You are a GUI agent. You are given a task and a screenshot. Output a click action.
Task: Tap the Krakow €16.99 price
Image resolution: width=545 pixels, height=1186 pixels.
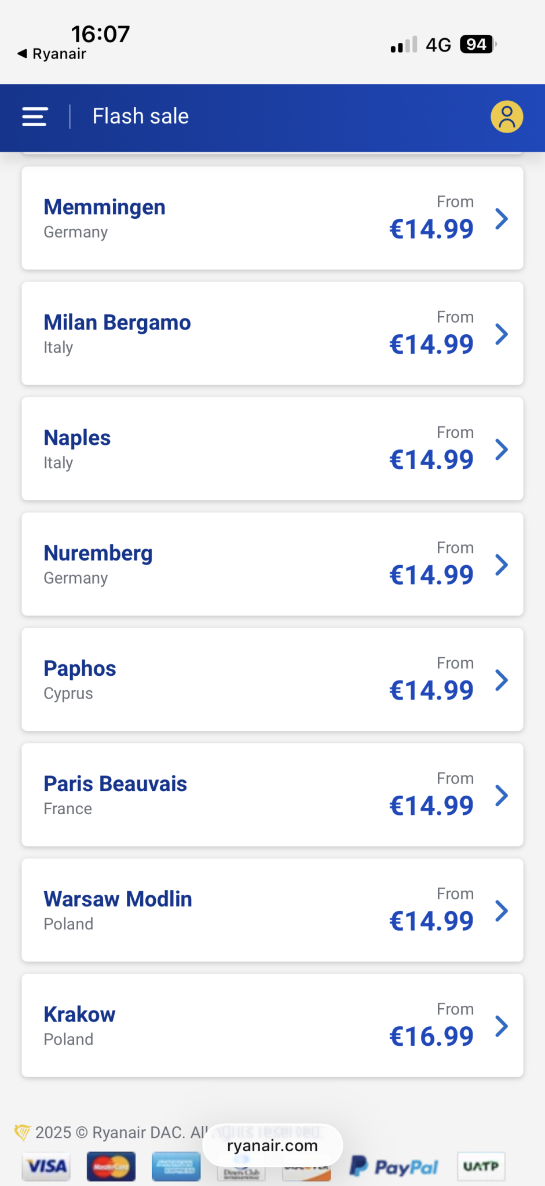pyautogui.click(x=431, y=1036)
